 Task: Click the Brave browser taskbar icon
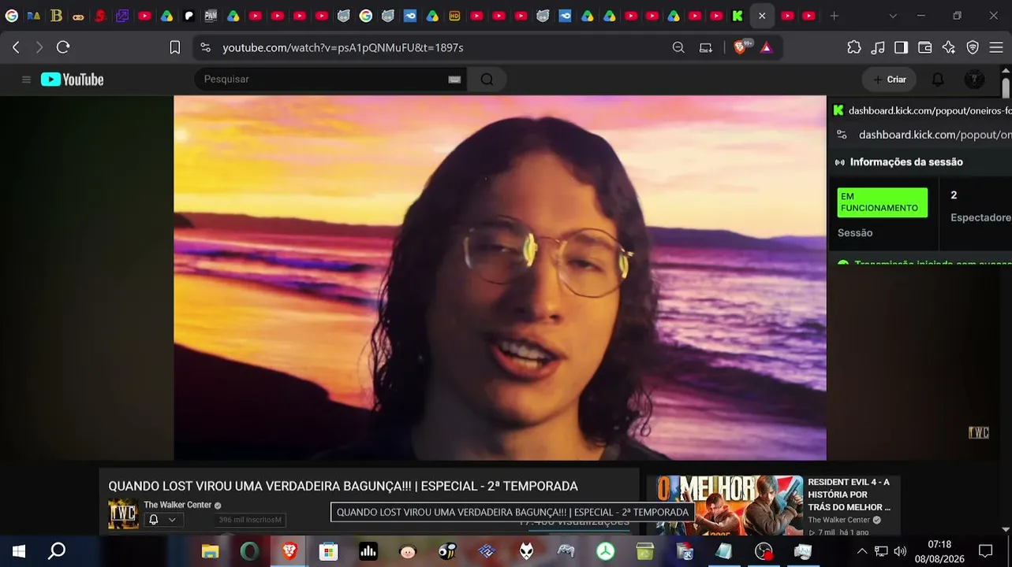pos(289,551)
